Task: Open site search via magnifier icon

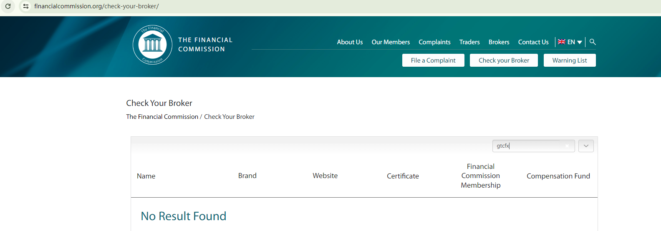Action: pos(593,42)
